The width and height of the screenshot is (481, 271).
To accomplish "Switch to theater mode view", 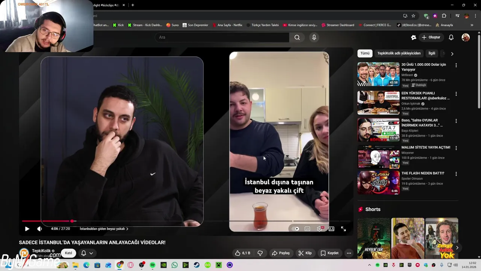I will [x=331, y=229].
